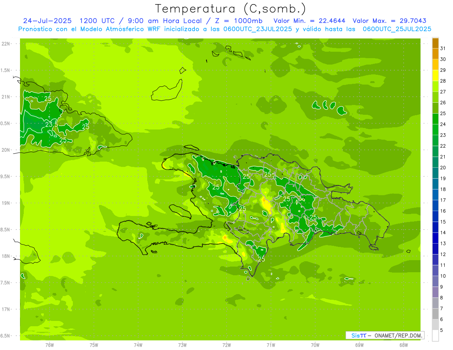Click the legend value "15"
Screen dimensions: 453x350
443,222
